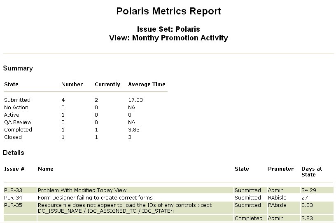Click the Average Time column header
The width and height of the screenshot is (336, 223).
point(147,84)
